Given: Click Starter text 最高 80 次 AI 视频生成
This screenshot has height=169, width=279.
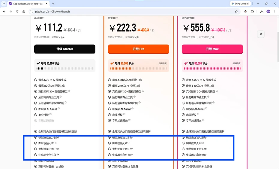Looking at the screenshot, I should coord(51,86).
